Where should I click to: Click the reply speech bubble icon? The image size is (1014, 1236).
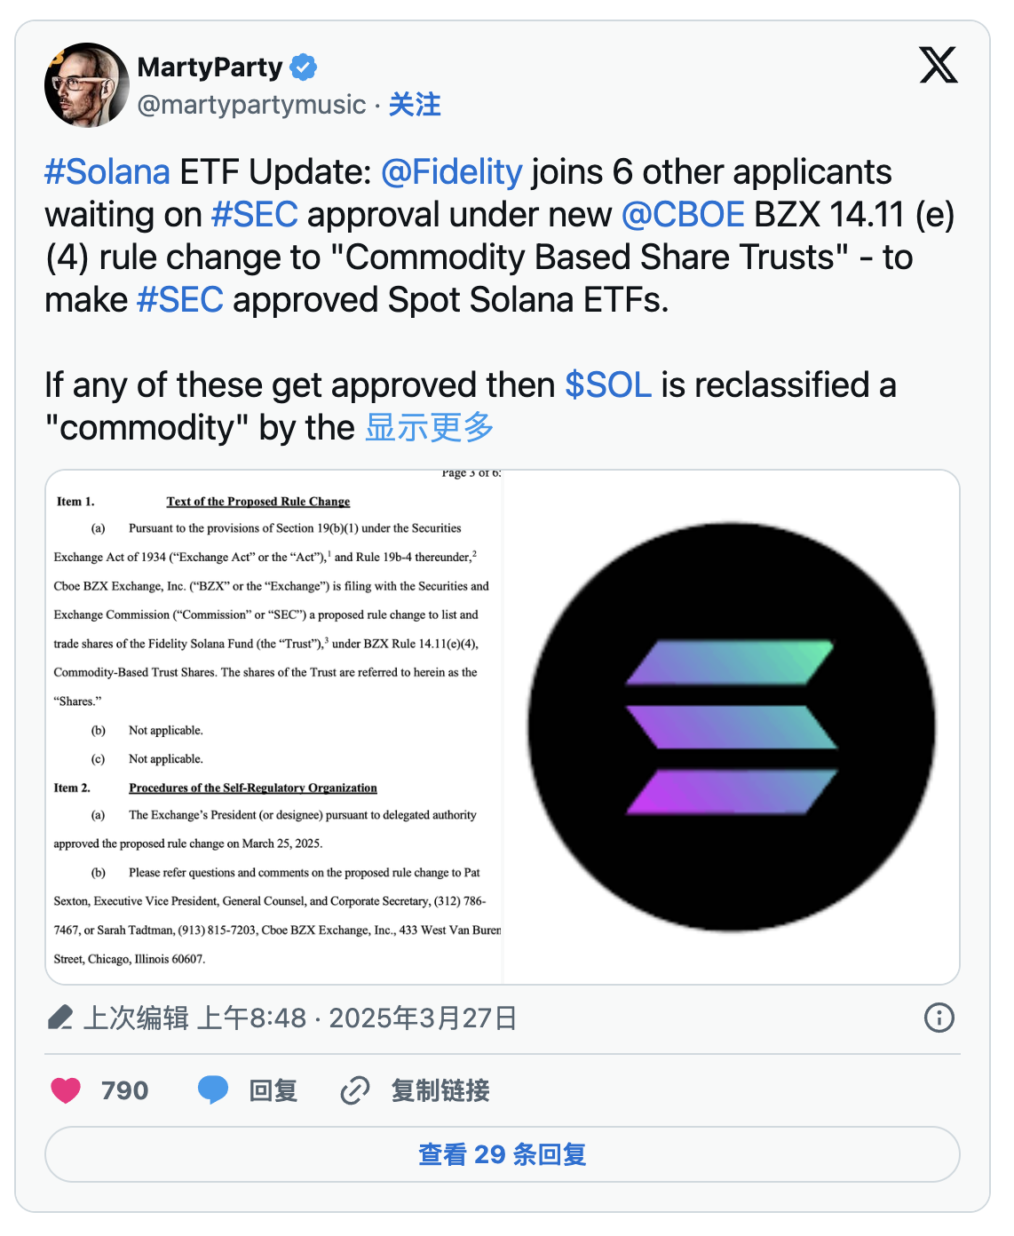[213, 1089]
